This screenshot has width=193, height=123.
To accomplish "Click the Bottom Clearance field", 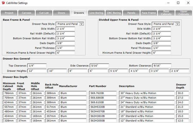I will [162, 66].
